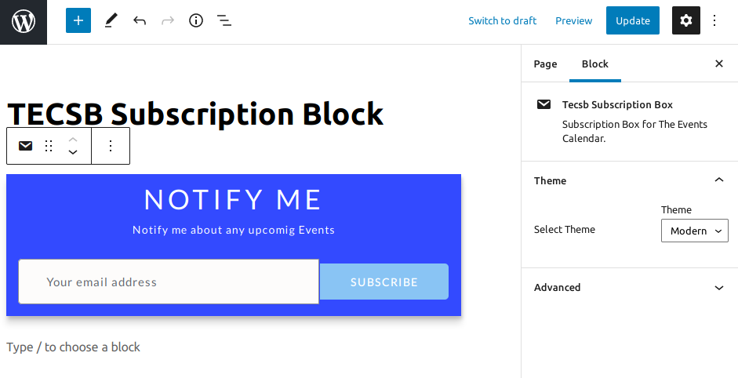Toggle the Settings gear panel
Image resolution: width=738 pixels, height=378 pixels.
(686, 21)
